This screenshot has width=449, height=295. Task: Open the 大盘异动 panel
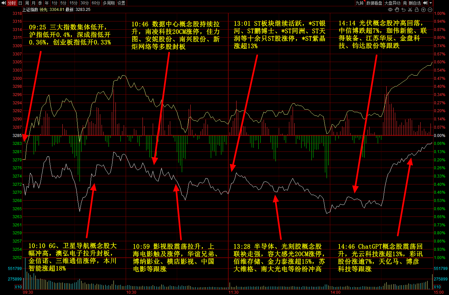pyautogui.click(x=393, y=3)
